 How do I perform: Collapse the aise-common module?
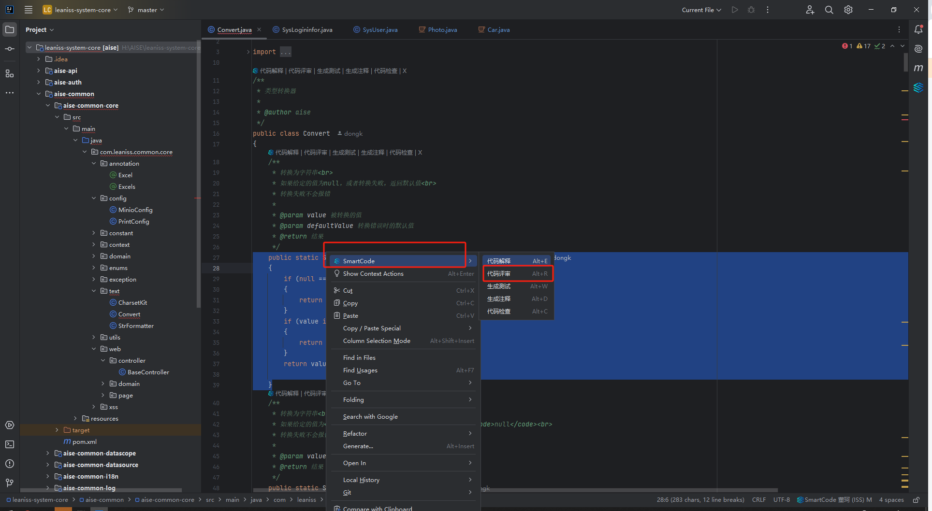coord(39,94)
